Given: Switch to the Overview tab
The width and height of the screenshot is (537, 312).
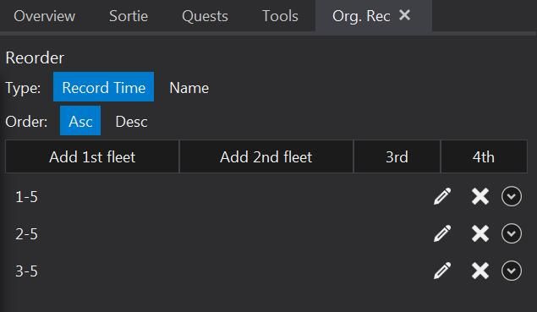Looking at the screenshot, I should [44, 16].
